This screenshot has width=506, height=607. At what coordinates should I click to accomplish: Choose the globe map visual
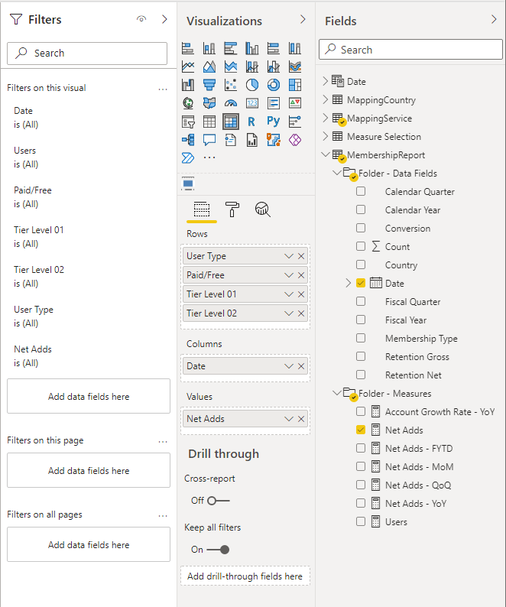coord(188,103)
